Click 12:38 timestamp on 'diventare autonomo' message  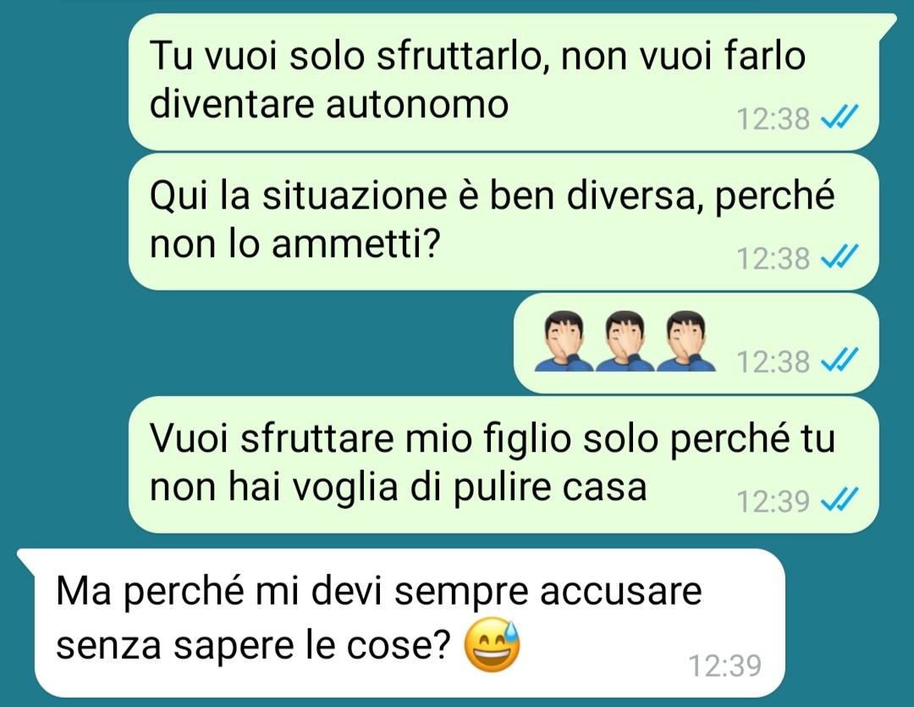click(x=773, y=119)
